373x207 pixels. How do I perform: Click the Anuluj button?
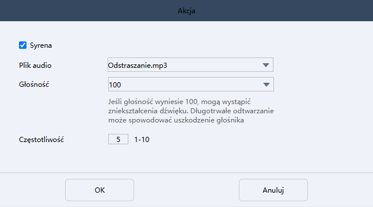coord(273,190)
